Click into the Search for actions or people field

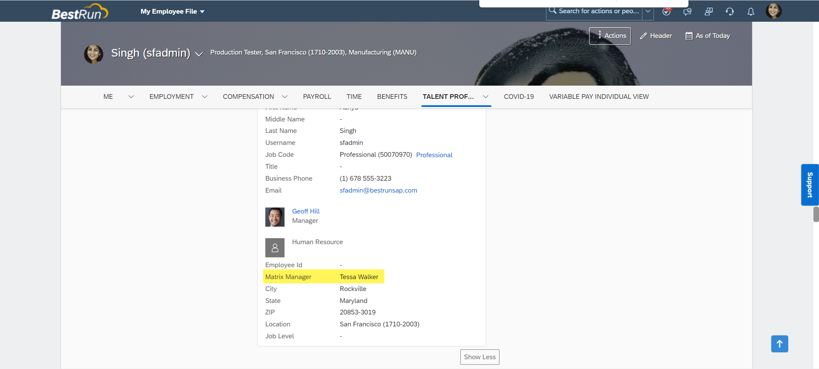point(599,11)
